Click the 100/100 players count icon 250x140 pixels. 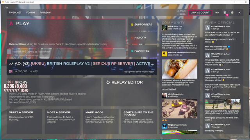click(16, 72)
